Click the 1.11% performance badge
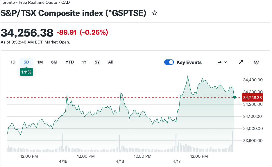 [x=26, y=72]
